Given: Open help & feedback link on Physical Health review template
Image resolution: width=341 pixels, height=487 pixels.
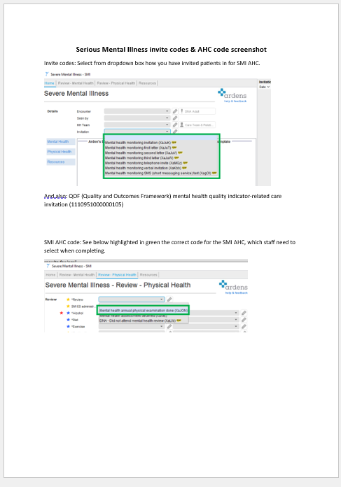Looking at the screenshot, I should point(237,293).
